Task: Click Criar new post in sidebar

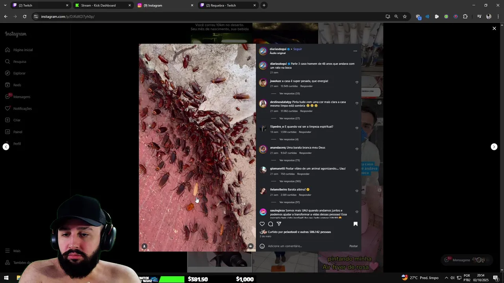Action: tap(13, 120)
